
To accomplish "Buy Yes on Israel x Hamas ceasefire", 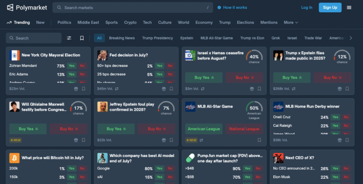I will click(x=204, y=78).
